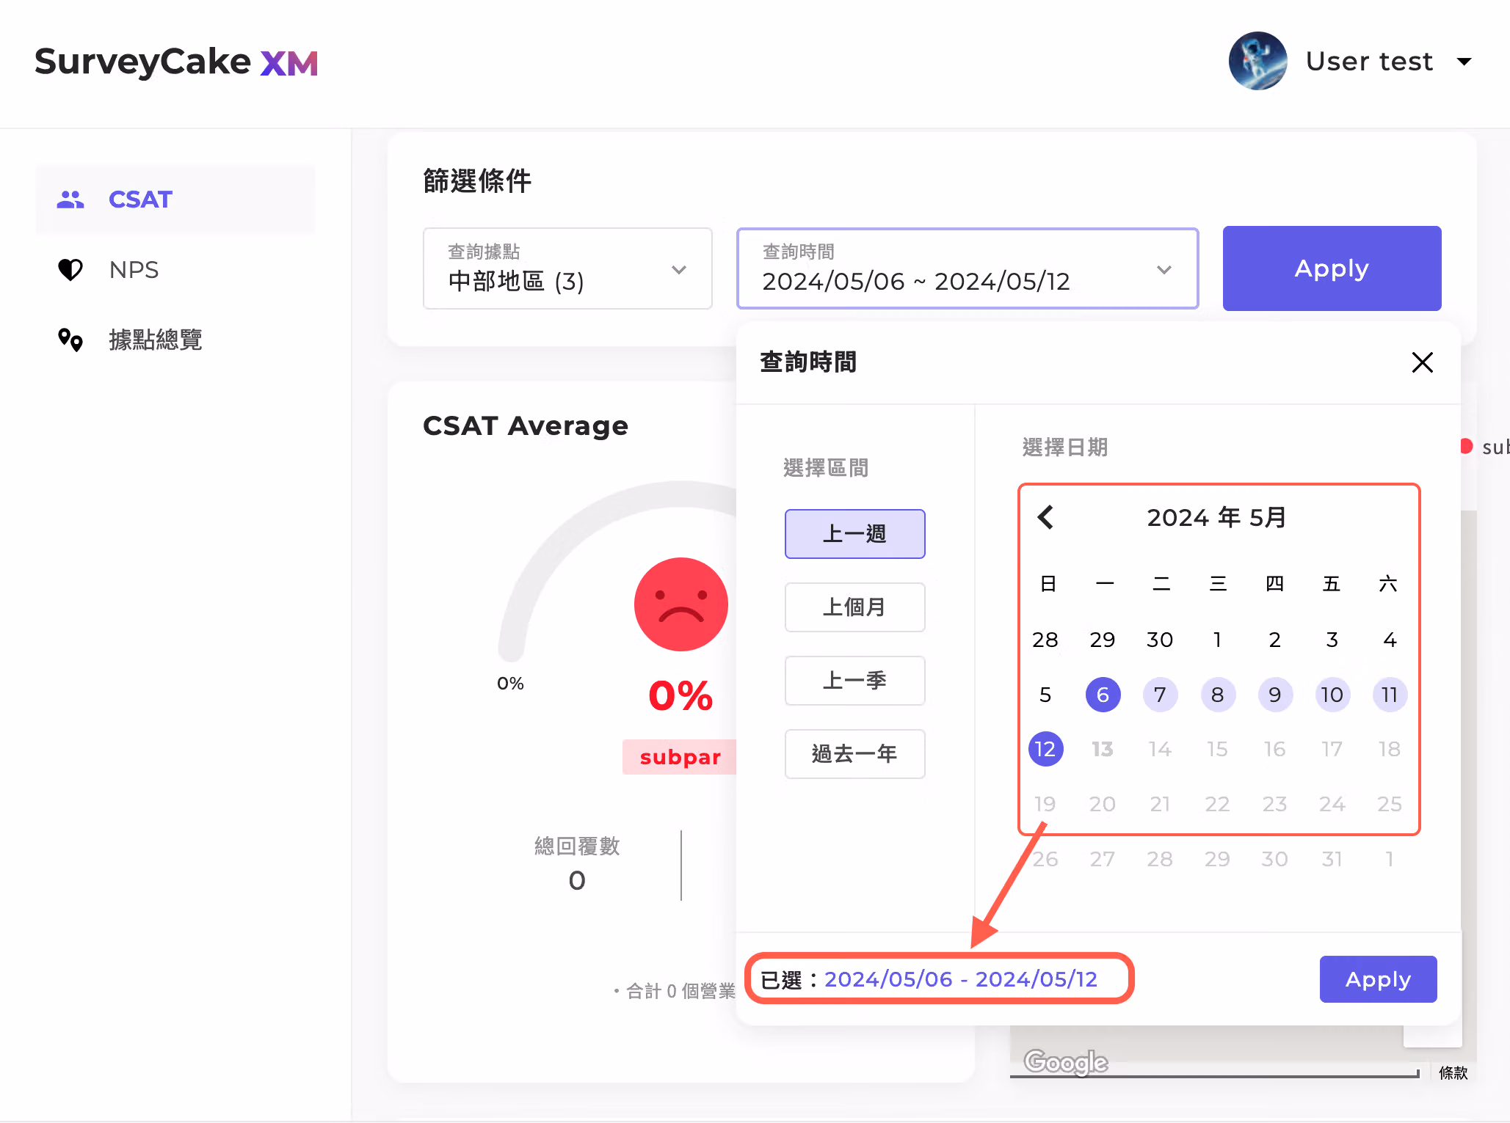Open the 查詢據點 dropdown
The image size is (1510, 1123).
pyautogui.click(x=567, y=268)
